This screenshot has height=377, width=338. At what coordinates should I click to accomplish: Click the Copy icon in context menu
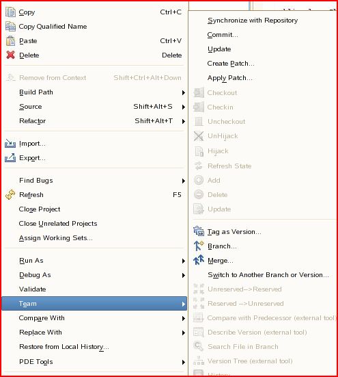coord(10,12)
